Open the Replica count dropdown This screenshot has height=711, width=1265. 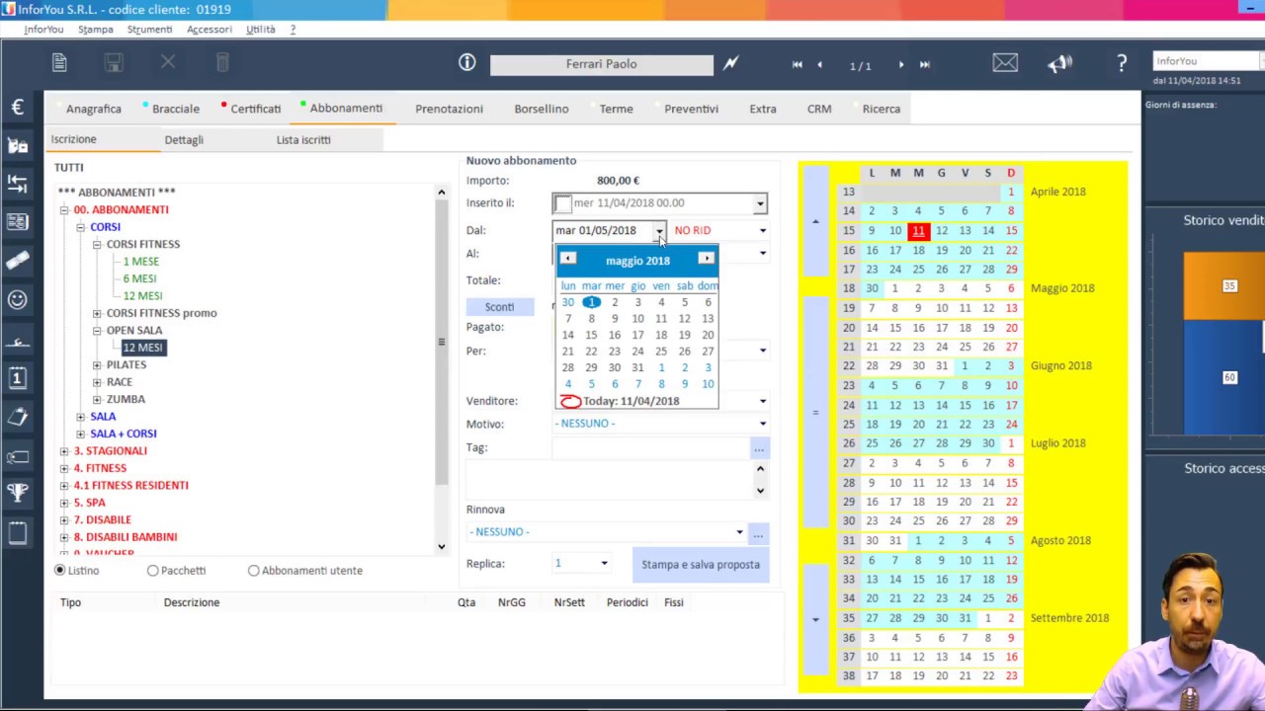click(604, 564)
